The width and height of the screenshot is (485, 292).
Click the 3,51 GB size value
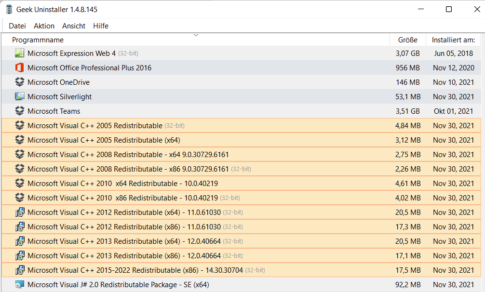pyautogui.click(x=408, y=111)
